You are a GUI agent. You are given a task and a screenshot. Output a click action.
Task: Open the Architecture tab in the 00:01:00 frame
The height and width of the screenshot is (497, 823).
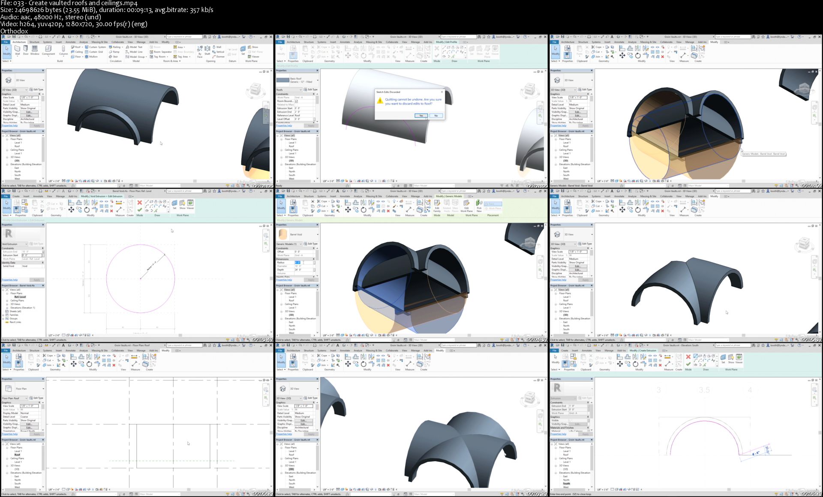pos(19,42)
